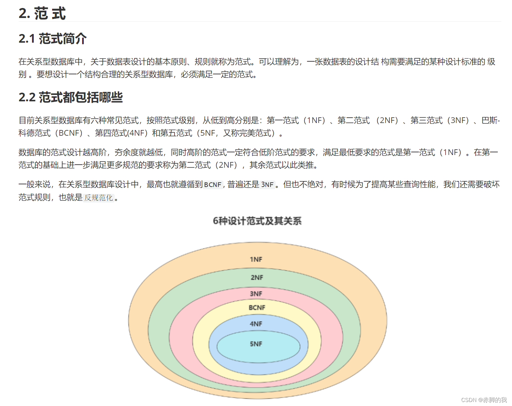Click the yellow BCNF ring

click(x=257, y=308)
